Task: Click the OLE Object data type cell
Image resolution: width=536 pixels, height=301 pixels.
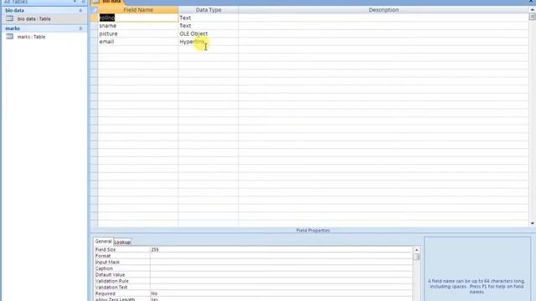Action: (x=208, y=33)
